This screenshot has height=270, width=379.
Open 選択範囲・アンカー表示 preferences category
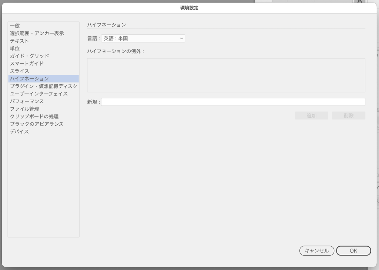37,33
